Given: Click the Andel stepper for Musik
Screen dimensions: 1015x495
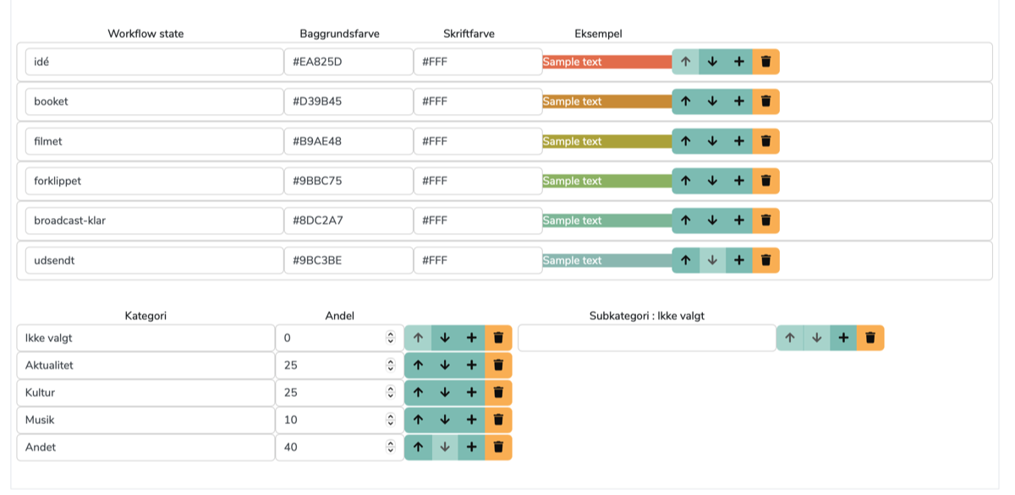Looking at the screenshot, I should pyautogui.click(x=390, y=420).
